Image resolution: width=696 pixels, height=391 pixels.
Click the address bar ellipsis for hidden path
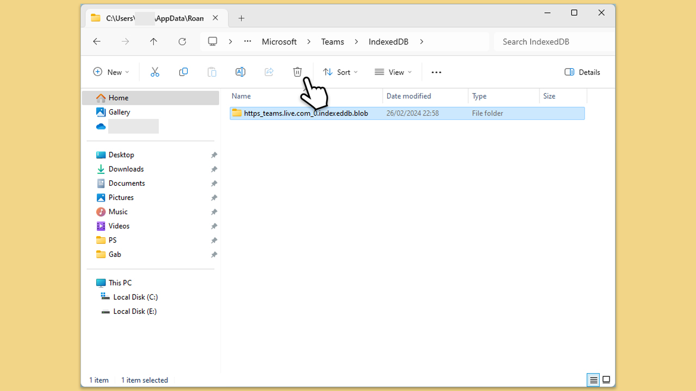247,42
